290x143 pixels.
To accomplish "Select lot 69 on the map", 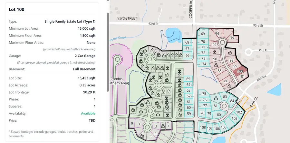I will point(203,34).
